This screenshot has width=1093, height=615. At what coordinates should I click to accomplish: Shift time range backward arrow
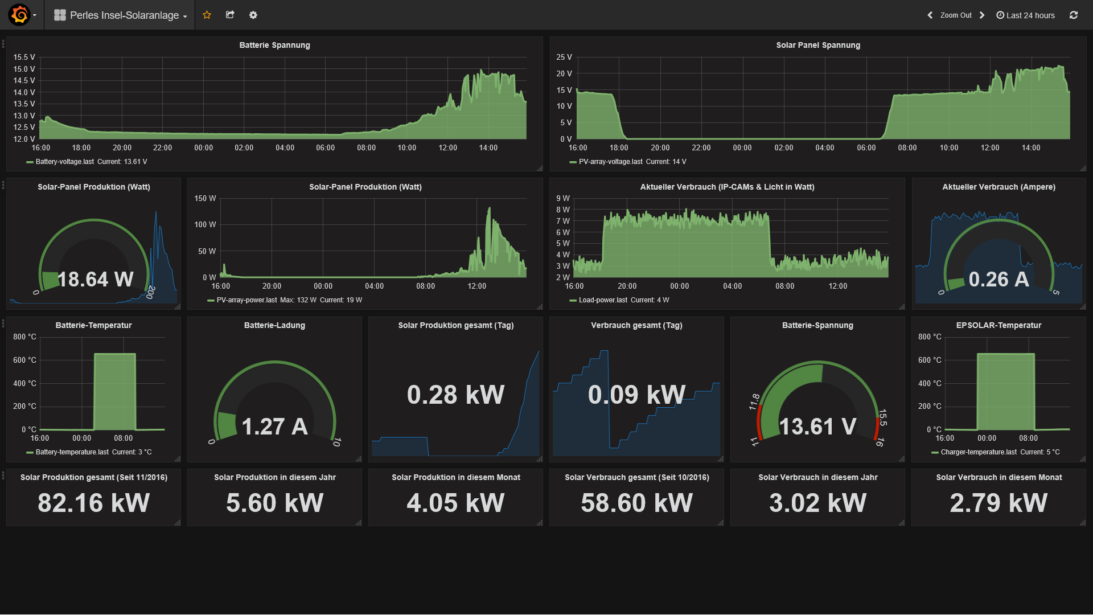(930, 15)
